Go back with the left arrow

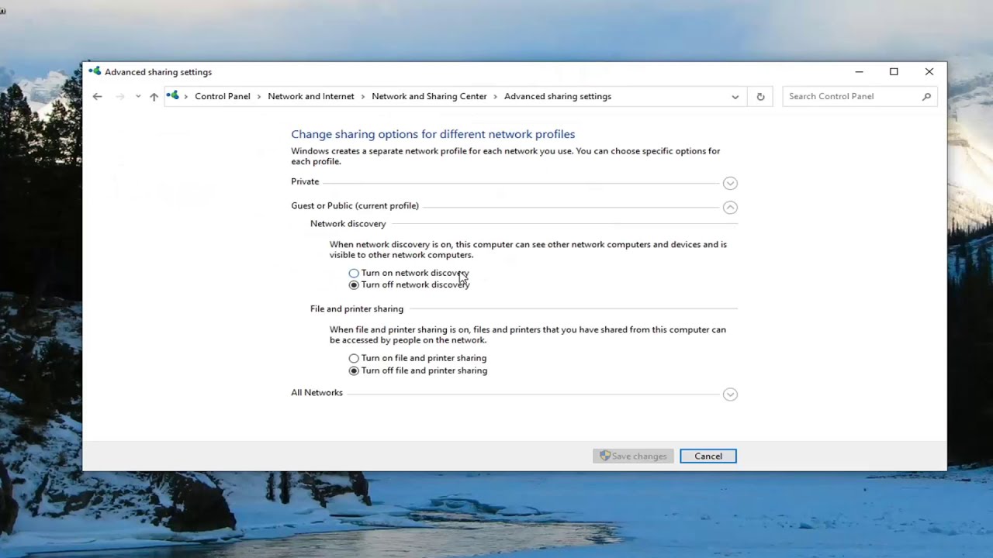(x=97, y=96)
